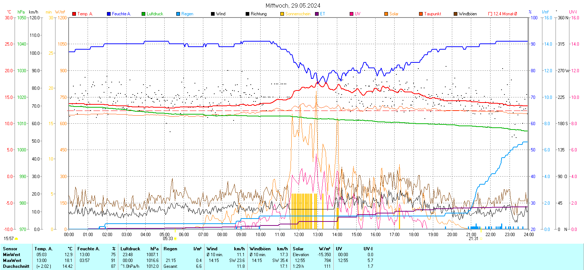Click the MaxWert row label
The width and height of the screenshot is (584, 270).
[x=12, y=261]
